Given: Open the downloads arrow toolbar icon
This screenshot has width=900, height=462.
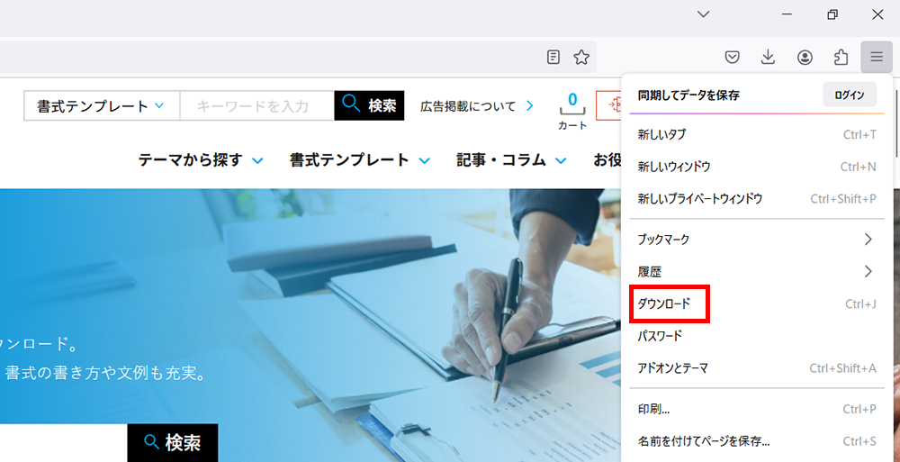Looking at the screenshot, I should pyautogui.click(x=768, y=57).
